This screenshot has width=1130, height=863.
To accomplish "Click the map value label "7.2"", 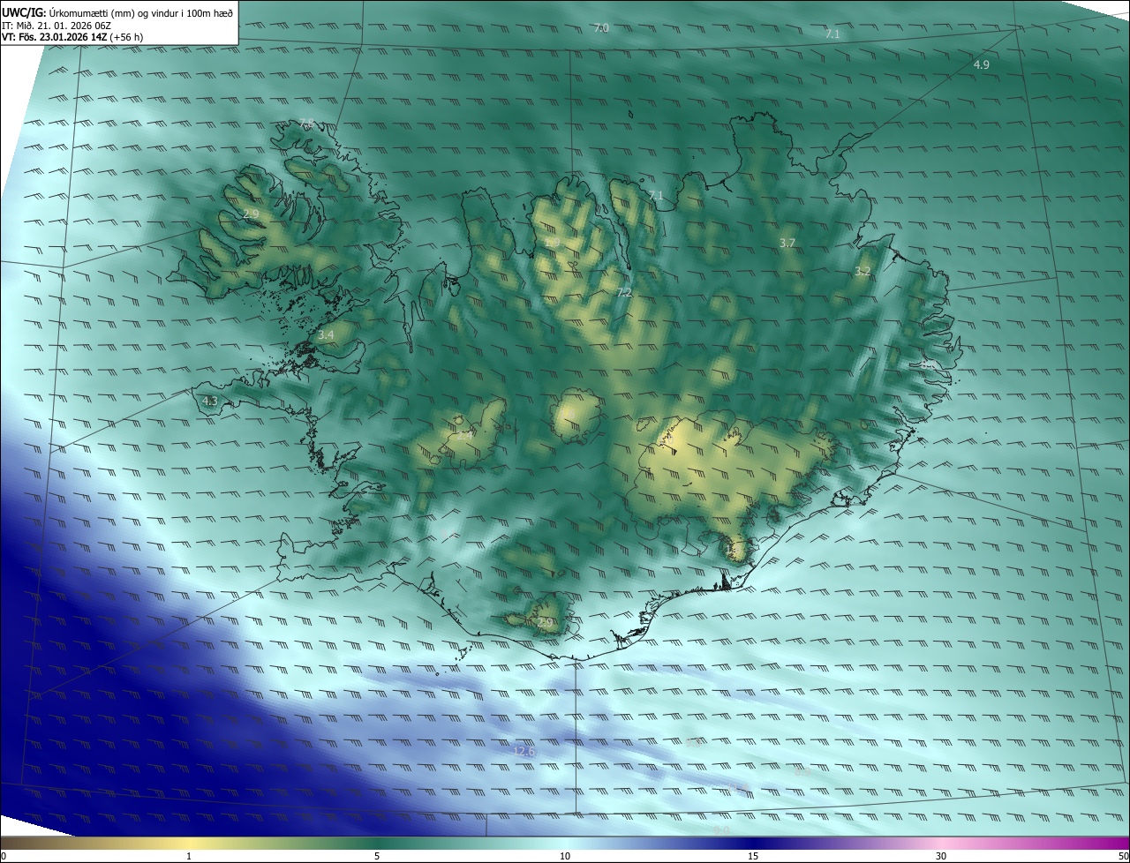I will pos(624,292).
